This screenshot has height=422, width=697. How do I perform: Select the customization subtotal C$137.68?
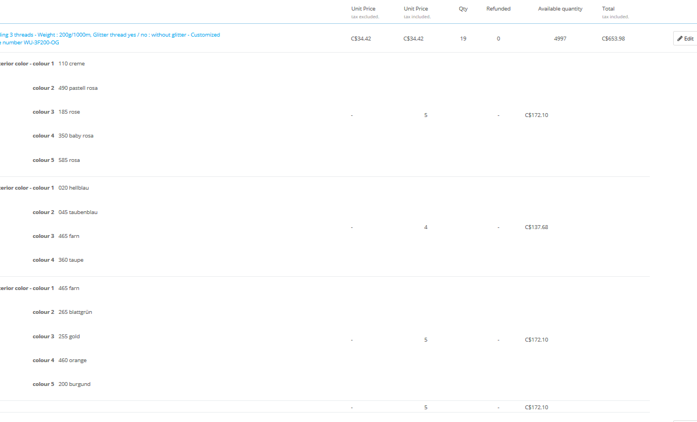(x=536, y=227)
